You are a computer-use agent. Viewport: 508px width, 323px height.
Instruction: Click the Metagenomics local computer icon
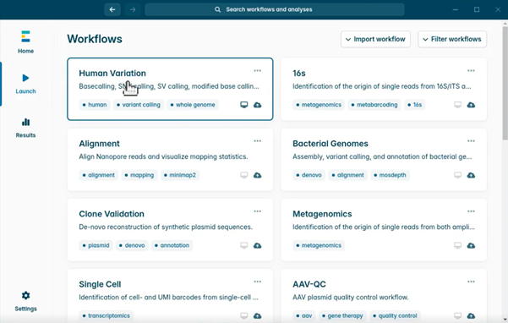[x=457, y=245]
